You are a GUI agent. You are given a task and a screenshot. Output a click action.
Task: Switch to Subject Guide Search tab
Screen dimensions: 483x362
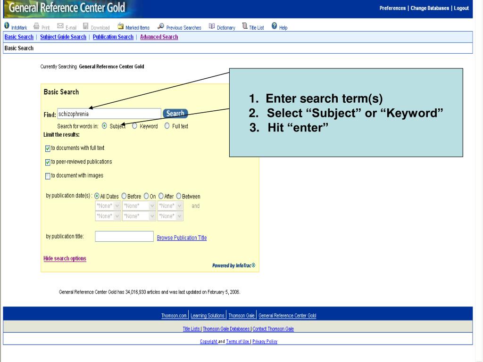(63, 37)
